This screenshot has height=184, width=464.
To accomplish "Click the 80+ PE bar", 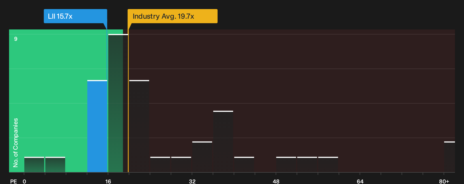I will pyautogui.click(x=450, y=157).
